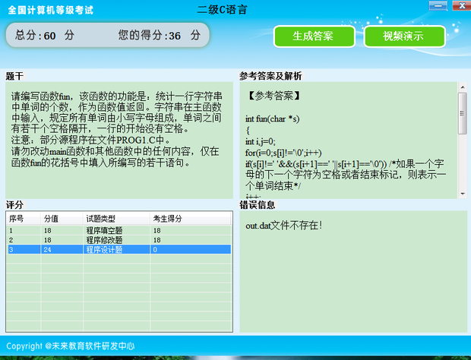Click the 全国计算机等级考试 title
Viewport: 471px width, 360px height.
50,10
